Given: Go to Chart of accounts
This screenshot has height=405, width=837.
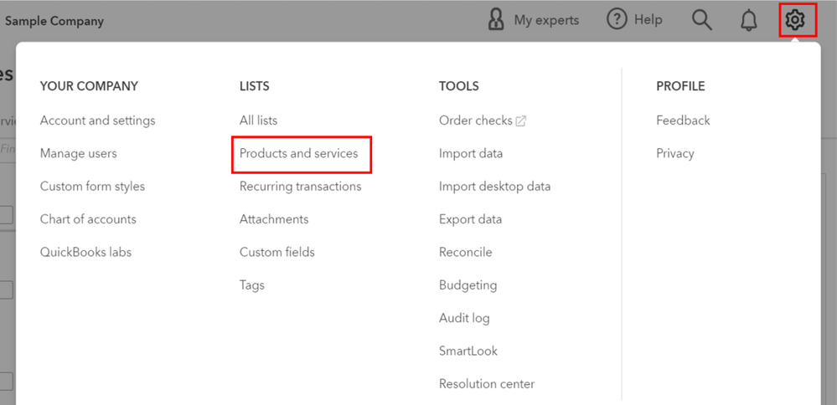Looking at the screenshot, I should coord(88,219).
